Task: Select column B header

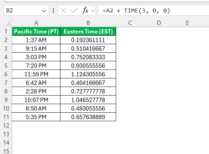Action: coord(88,23)
